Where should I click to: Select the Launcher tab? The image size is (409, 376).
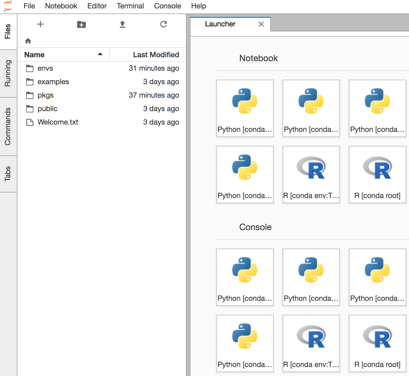coord(230,24)
